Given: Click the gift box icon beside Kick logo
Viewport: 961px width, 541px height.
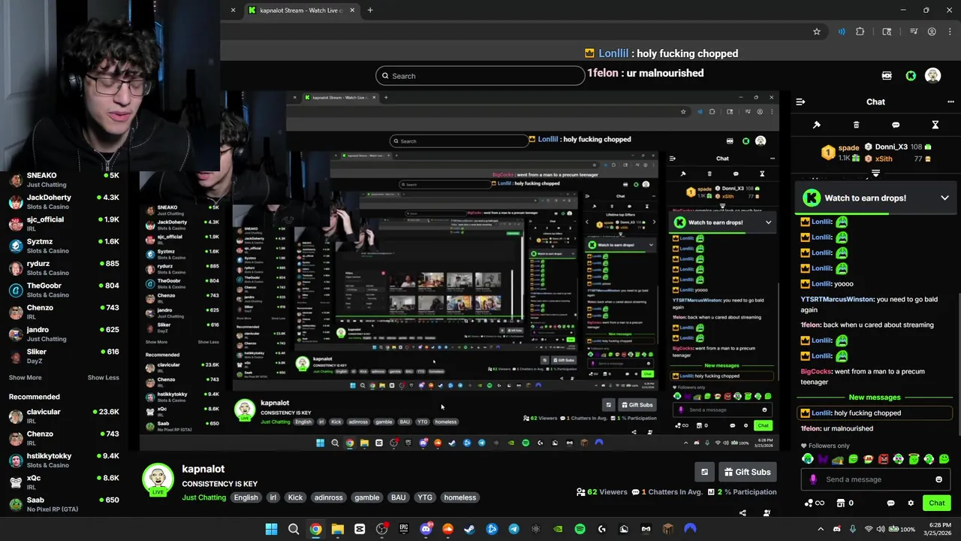Looking at the screenshot, I should pos(887,76).
